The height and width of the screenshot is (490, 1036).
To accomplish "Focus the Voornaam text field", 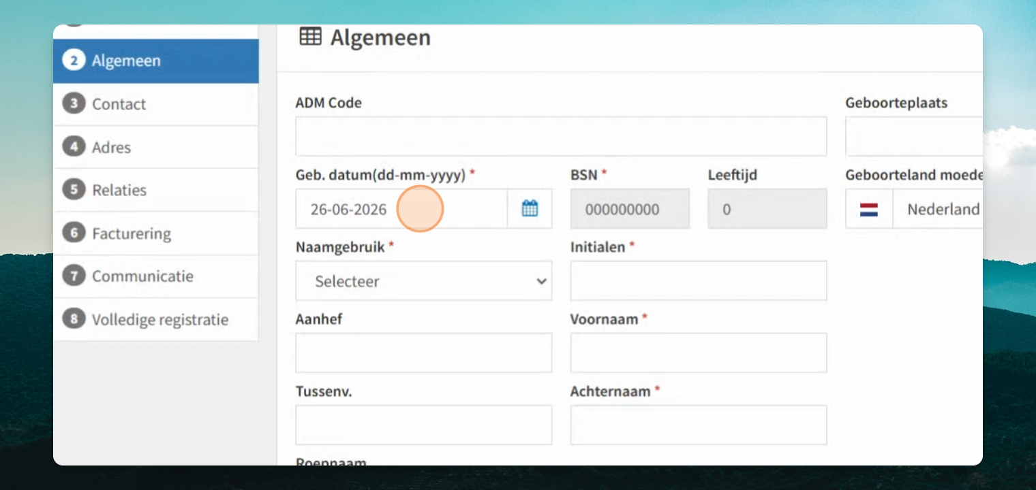I will click(699, 353).
